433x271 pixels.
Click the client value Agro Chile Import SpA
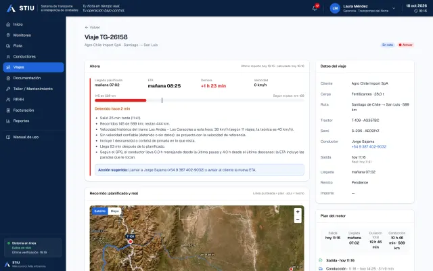[x=370, y=83]
